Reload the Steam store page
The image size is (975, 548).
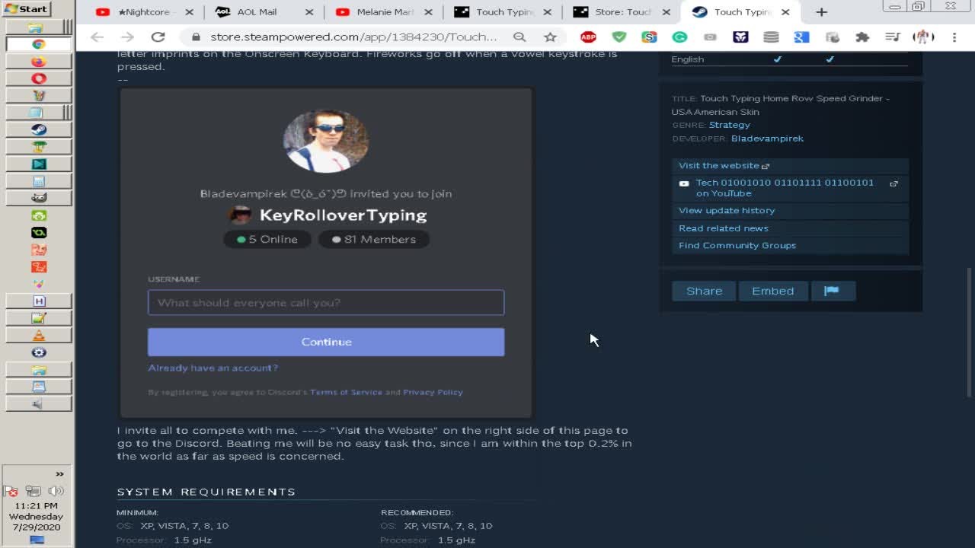158,37
